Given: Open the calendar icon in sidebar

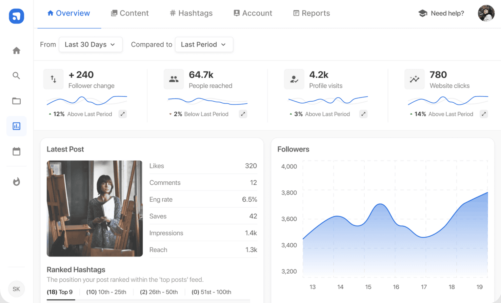Looking at the screenshot, I should click(x=16, y=151).
